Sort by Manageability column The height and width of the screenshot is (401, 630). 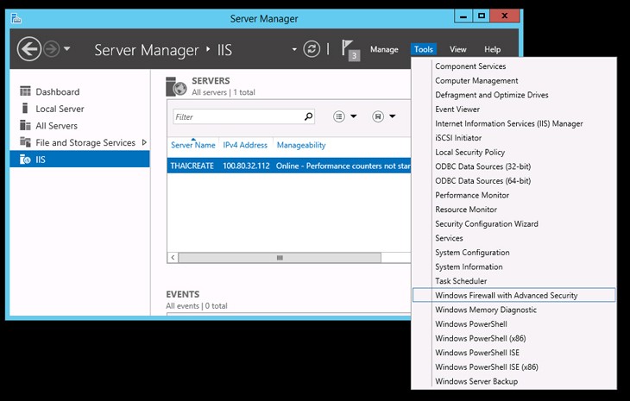coord(301,145)
